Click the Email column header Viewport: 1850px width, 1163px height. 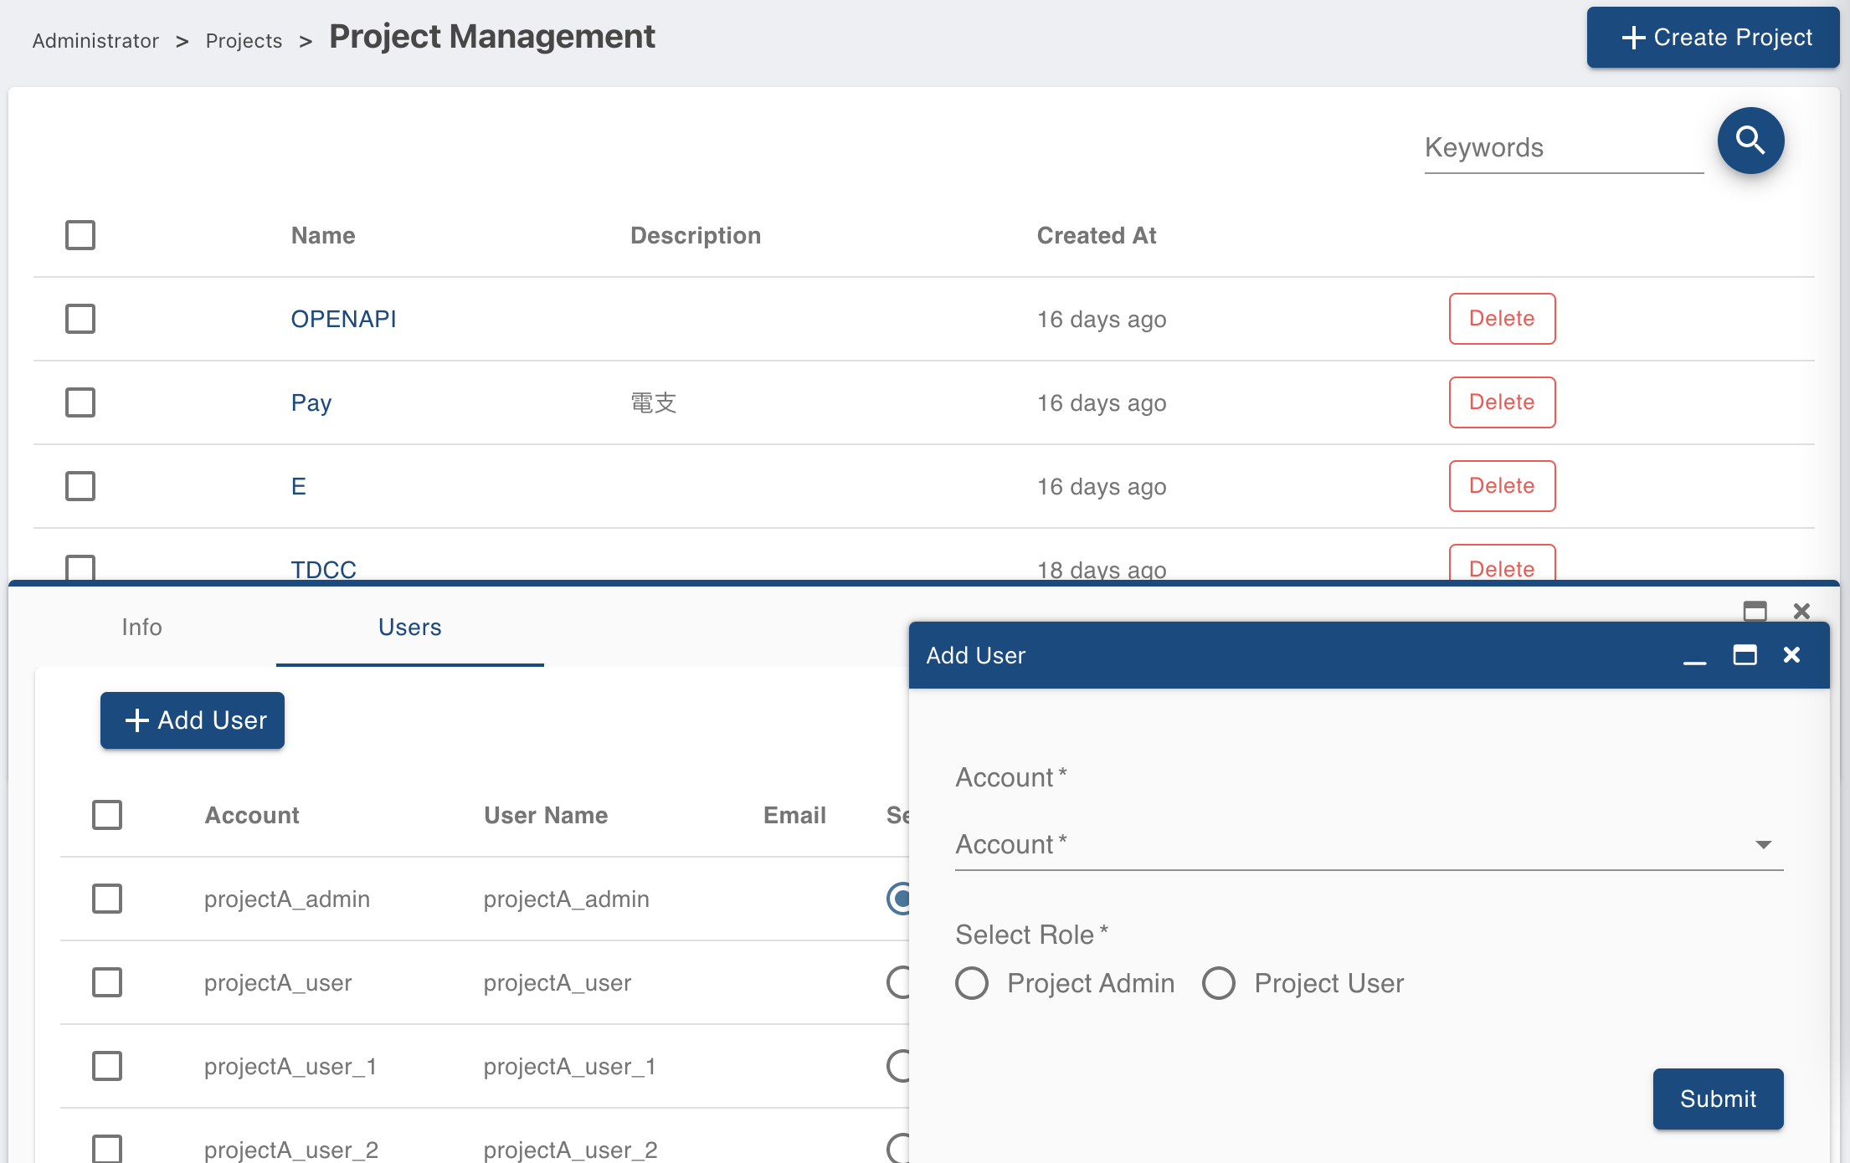click(x=794, y=815)
